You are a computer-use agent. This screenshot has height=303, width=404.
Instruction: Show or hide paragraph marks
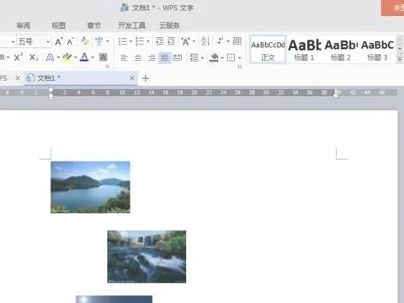[221, 41]
